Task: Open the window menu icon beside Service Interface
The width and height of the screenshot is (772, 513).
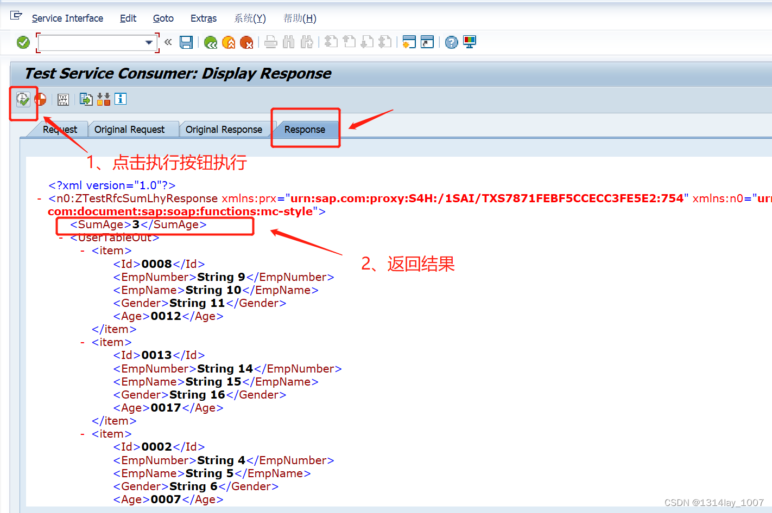Action: (x=16, y=16)
